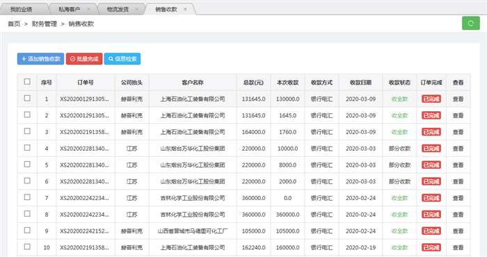Image resolution: width=487 pixels, height=257 pixels.
Task: Go to 首页 in the breadcrumb
Action: point(14,24)
